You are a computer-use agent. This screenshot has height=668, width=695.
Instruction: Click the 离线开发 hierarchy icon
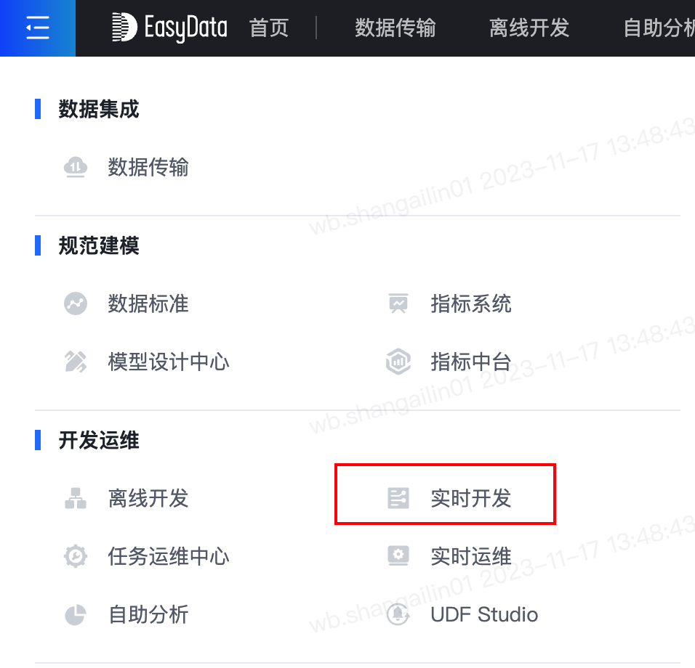(x=76, y=498)
